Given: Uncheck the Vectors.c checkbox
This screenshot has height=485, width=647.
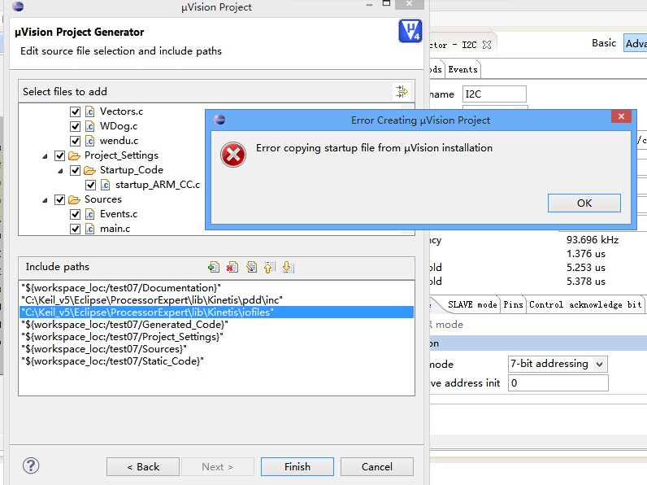Looking at the screenshot, I should pyautogui.click(x=75, y=111).
